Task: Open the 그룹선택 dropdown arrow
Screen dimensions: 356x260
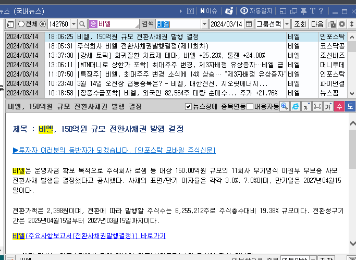Action: [x=287, y=24]
